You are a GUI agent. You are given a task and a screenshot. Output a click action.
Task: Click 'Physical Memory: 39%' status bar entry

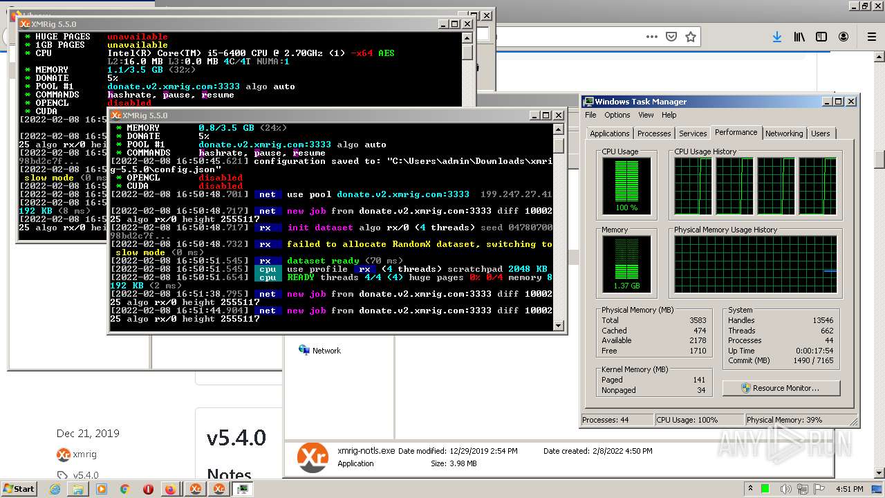point(784,420)
